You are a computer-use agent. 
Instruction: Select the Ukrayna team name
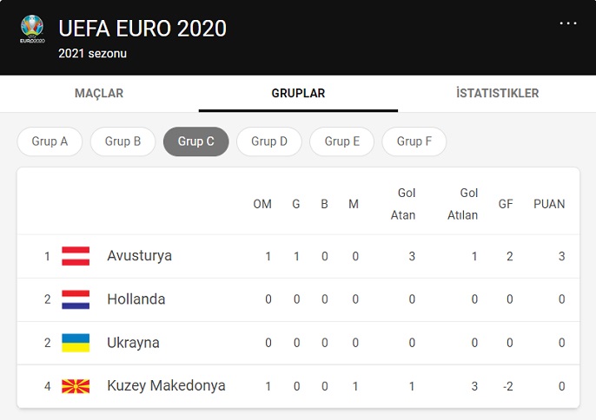[x=133, y=343]
